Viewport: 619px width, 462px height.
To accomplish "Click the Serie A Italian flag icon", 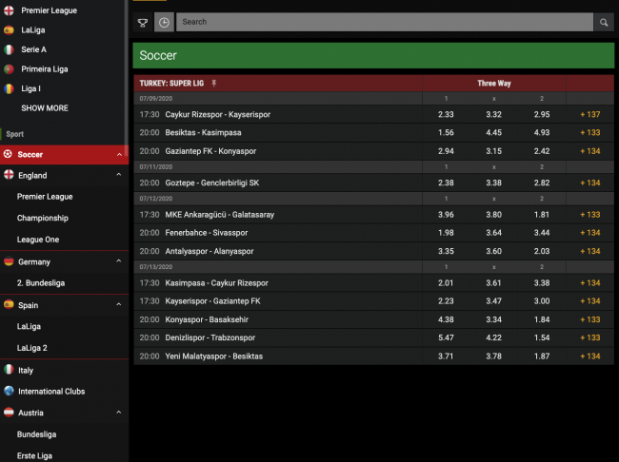I will pyautogui.click(x=9, y=49).
